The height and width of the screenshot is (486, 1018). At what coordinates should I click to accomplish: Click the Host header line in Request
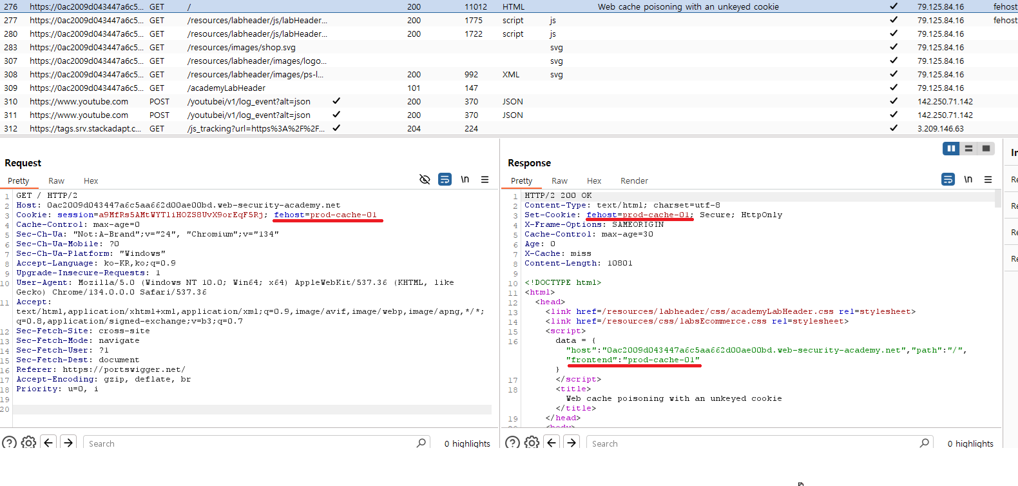click(178, 205)
